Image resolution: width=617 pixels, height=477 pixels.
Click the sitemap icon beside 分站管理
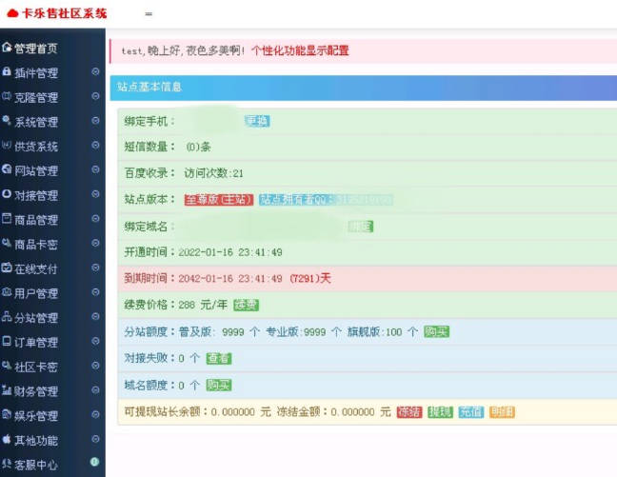coord(7,316)
